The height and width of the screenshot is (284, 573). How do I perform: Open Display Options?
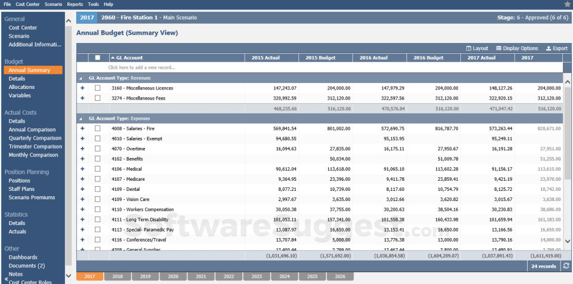pyautogui.click(x=517, y=48)
